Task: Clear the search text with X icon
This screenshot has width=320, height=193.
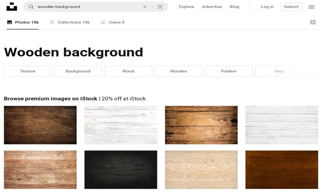Action: pyautogui.click(x=145, y=7)
